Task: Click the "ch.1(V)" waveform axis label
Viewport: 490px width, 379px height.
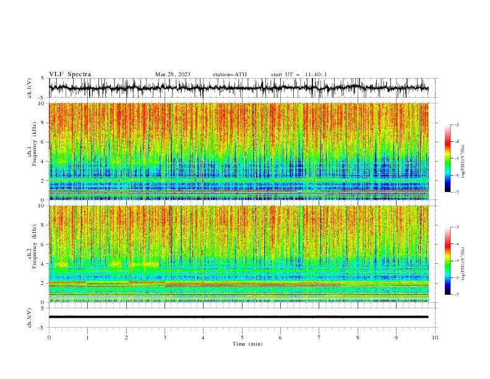Action: (30, 88)
